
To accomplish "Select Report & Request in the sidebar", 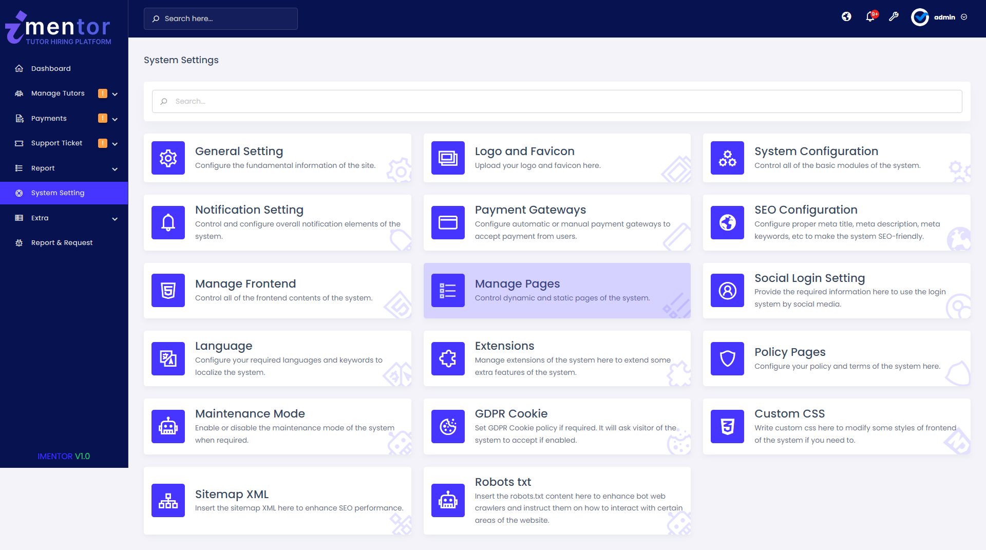I will point(62,242).
